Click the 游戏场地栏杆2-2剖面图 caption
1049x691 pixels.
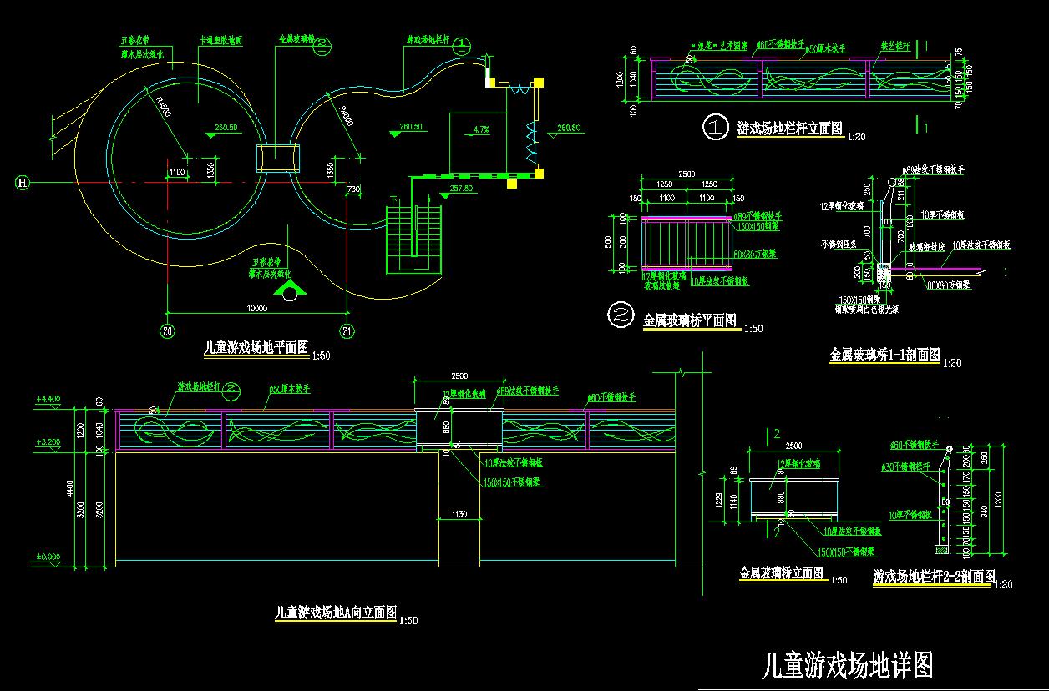coord(934,576)
